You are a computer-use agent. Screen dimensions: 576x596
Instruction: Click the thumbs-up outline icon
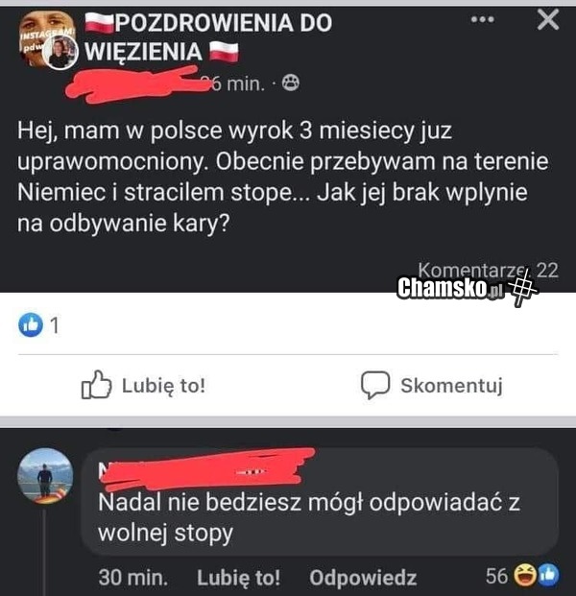96,385
